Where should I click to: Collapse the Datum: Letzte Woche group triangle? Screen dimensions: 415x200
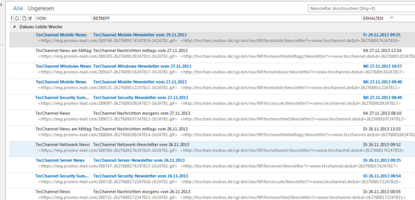coord(15,27)
